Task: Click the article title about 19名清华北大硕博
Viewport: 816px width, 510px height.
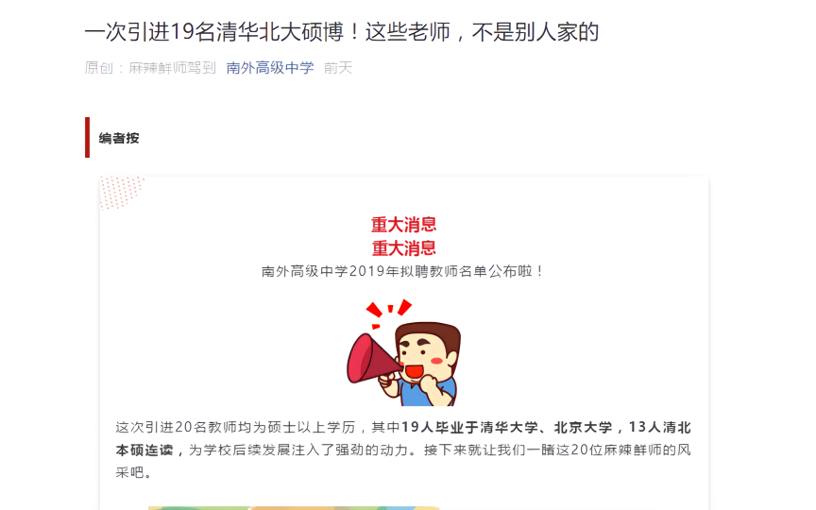Action: [341, 32]
